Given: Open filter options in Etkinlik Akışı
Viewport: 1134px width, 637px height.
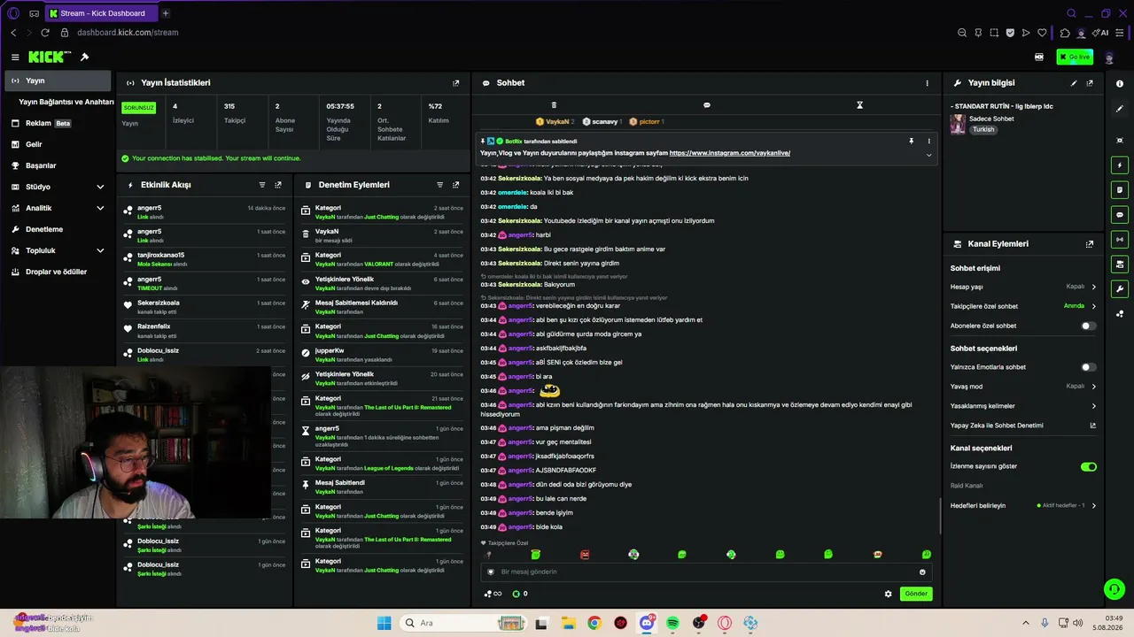Looking at the screenshot, I should pos(262,185).
